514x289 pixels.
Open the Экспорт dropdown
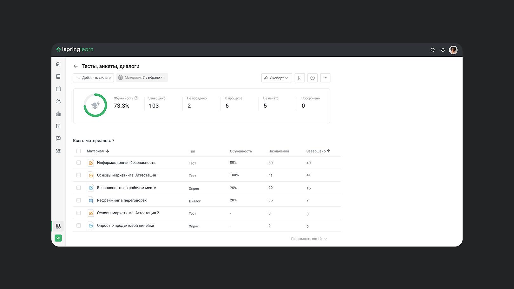pyautogui.click(x=276, y=78)
